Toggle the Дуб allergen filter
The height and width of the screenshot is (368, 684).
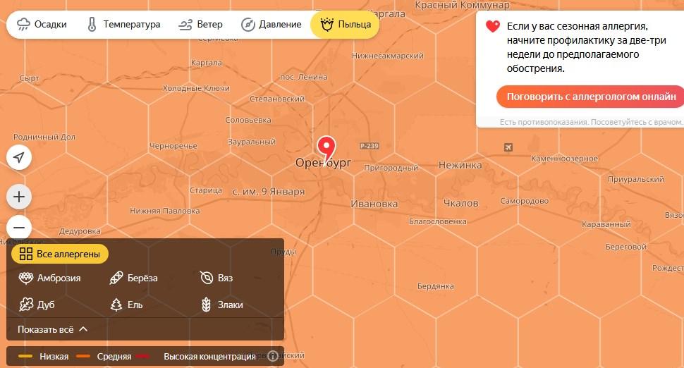click(x=37, y=305)
